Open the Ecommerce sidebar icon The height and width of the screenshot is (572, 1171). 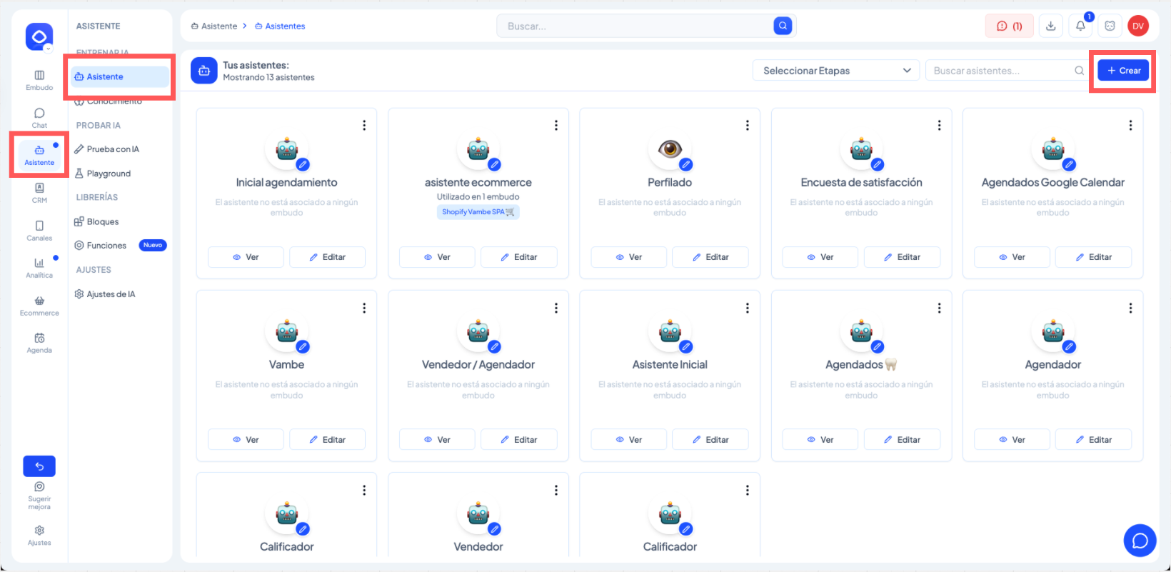pos(39,306)
